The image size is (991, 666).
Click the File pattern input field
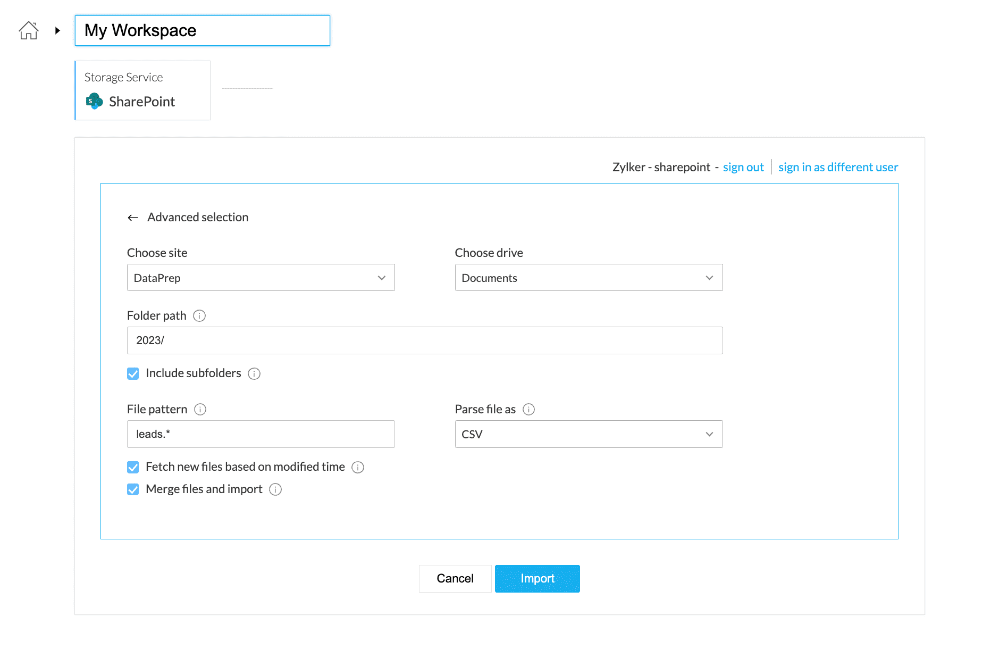261,434
